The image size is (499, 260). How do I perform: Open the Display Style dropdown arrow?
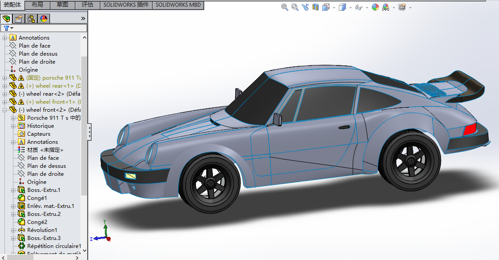pyautogui.click(x=350, y=8)
